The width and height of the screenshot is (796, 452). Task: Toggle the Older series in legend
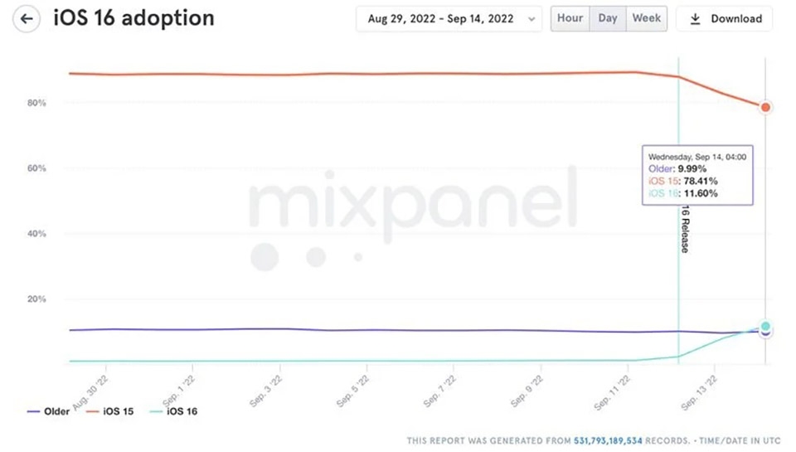pyautogui.click(x=48, y=411)
